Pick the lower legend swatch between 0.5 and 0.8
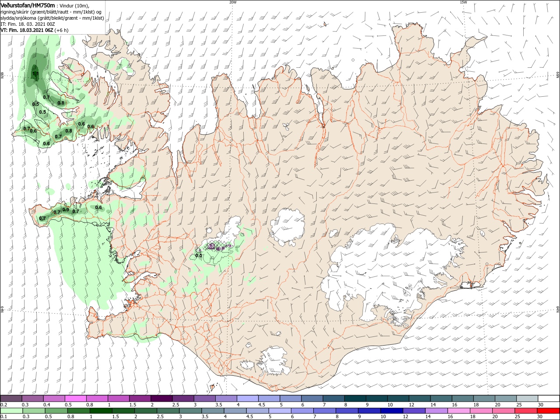 (x=56, y=411)
